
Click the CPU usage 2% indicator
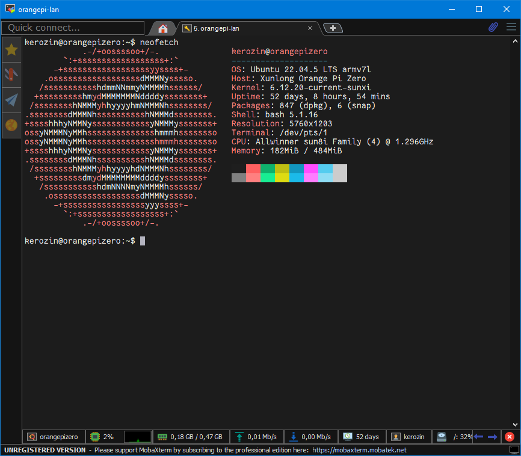103,437
